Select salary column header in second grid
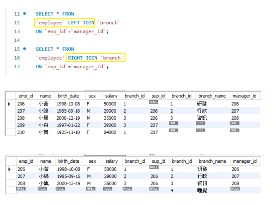This screenshot has width=278, height=205. tap(112, 161)
